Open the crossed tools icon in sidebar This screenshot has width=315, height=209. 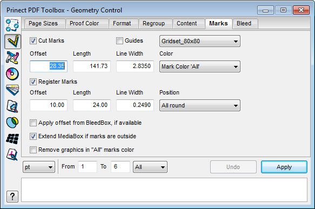12,58
